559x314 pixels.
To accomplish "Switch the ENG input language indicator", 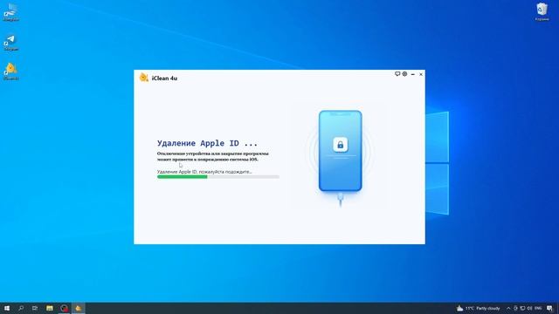I will [x=538, y=308].
